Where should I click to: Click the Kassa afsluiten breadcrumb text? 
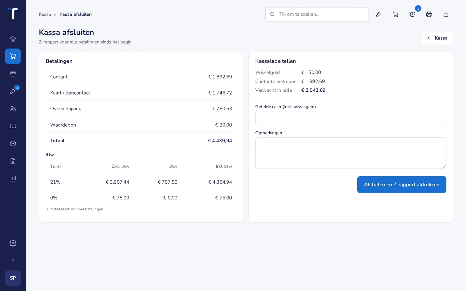(75, 14)
